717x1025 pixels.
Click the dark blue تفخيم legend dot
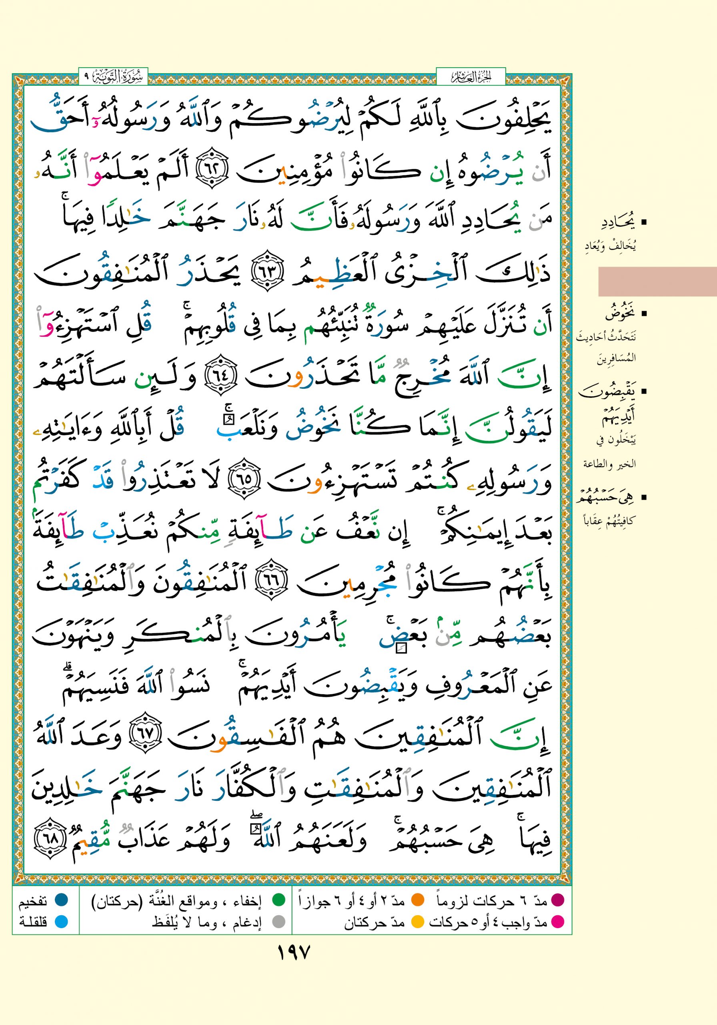tap(61, 900)
